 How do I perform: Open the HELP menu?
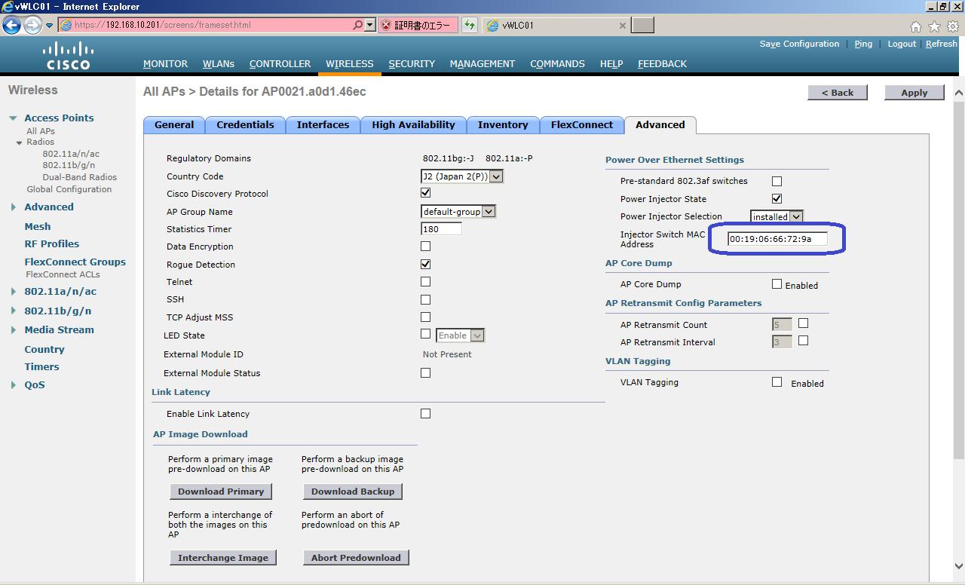[x=611, y=64]
